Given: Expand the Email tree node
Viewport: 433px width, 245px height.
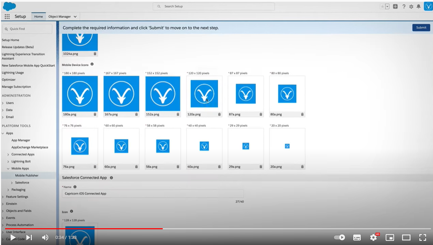Looking at the screenshot, I should tap(3, 117).
